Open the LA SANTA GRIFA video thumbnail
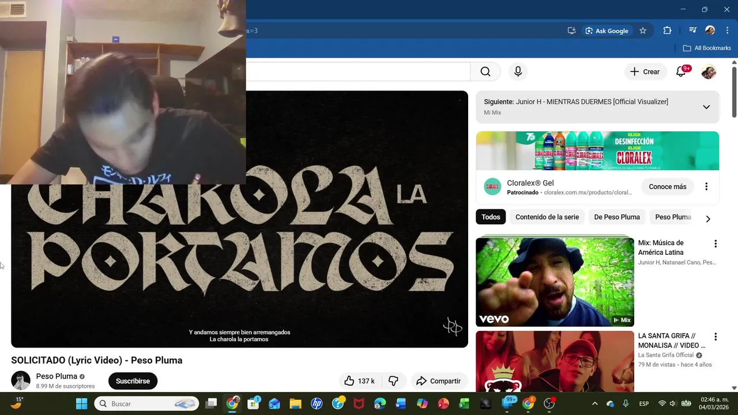738x415 pixels. 555,361
